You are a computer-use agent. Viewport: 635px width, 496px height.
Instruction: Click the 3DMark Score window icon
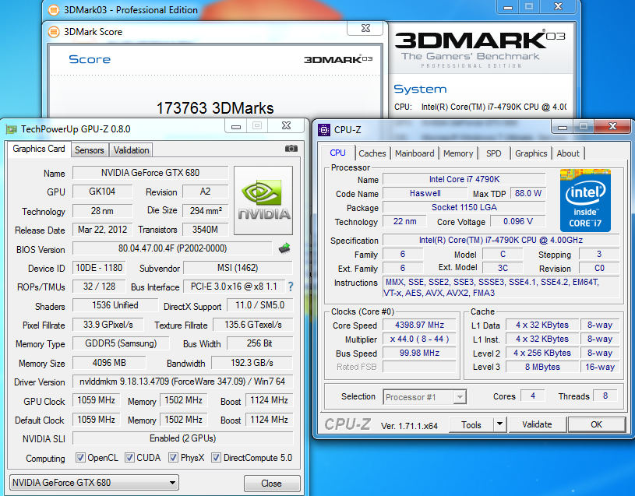[54, 32]
